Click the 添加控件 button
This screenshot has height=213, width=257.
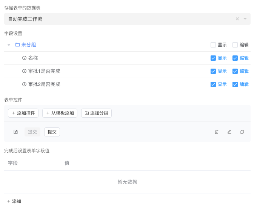23,113
